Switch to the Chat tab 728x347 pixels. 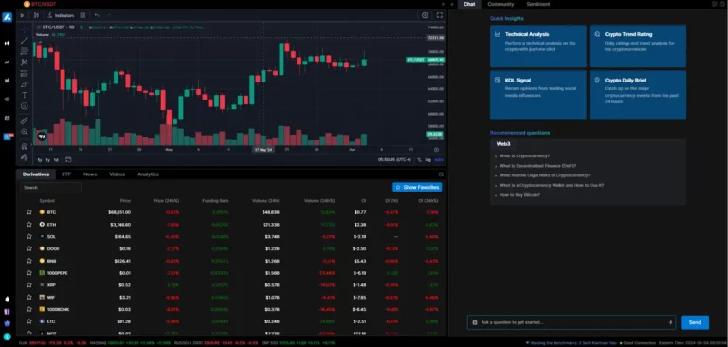pos(469,4)
